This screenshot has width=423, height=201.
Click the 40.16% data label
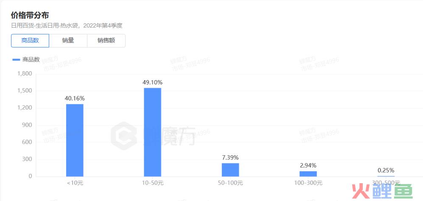point(75,98)
